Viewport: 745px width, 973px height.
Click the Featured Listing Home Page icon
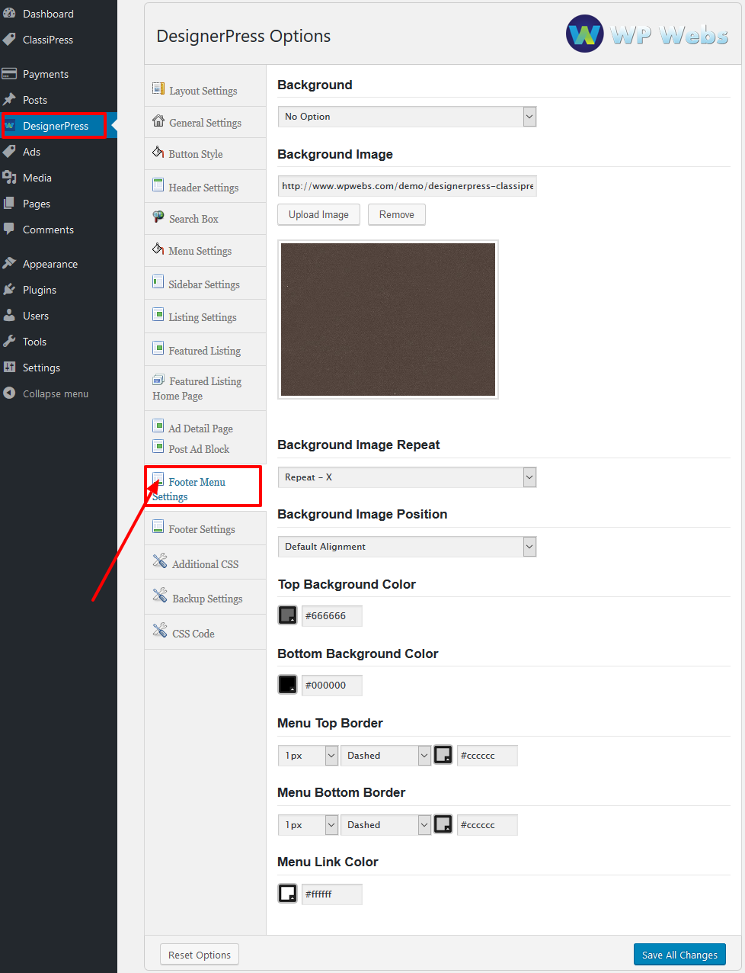click(158, 380)
